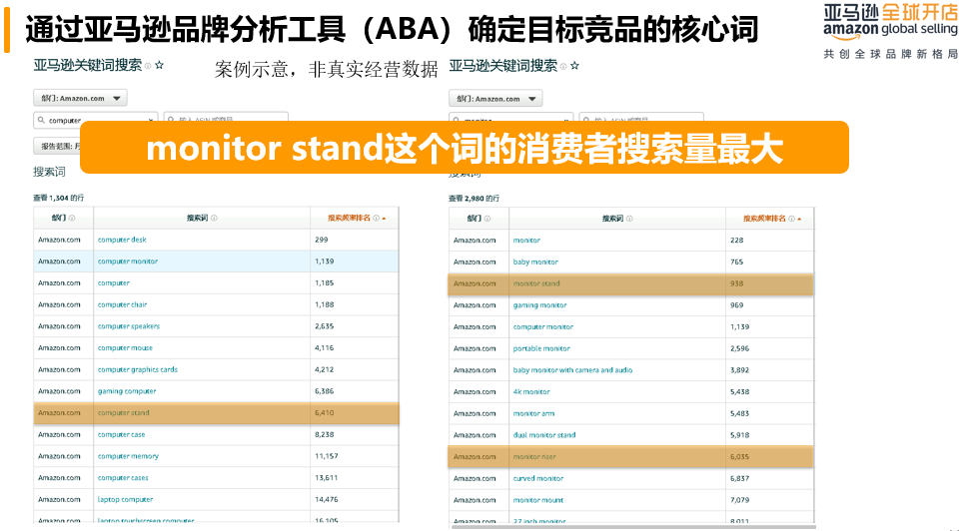Click the 搜索频率排名 info icon in the 2,980-row table
The image size is (964, 531).
[x=792, y=219]
